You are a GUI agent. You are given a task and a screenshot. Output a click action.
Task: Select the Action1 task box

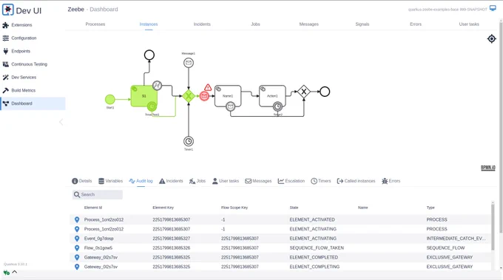click(x=272, y=96)
